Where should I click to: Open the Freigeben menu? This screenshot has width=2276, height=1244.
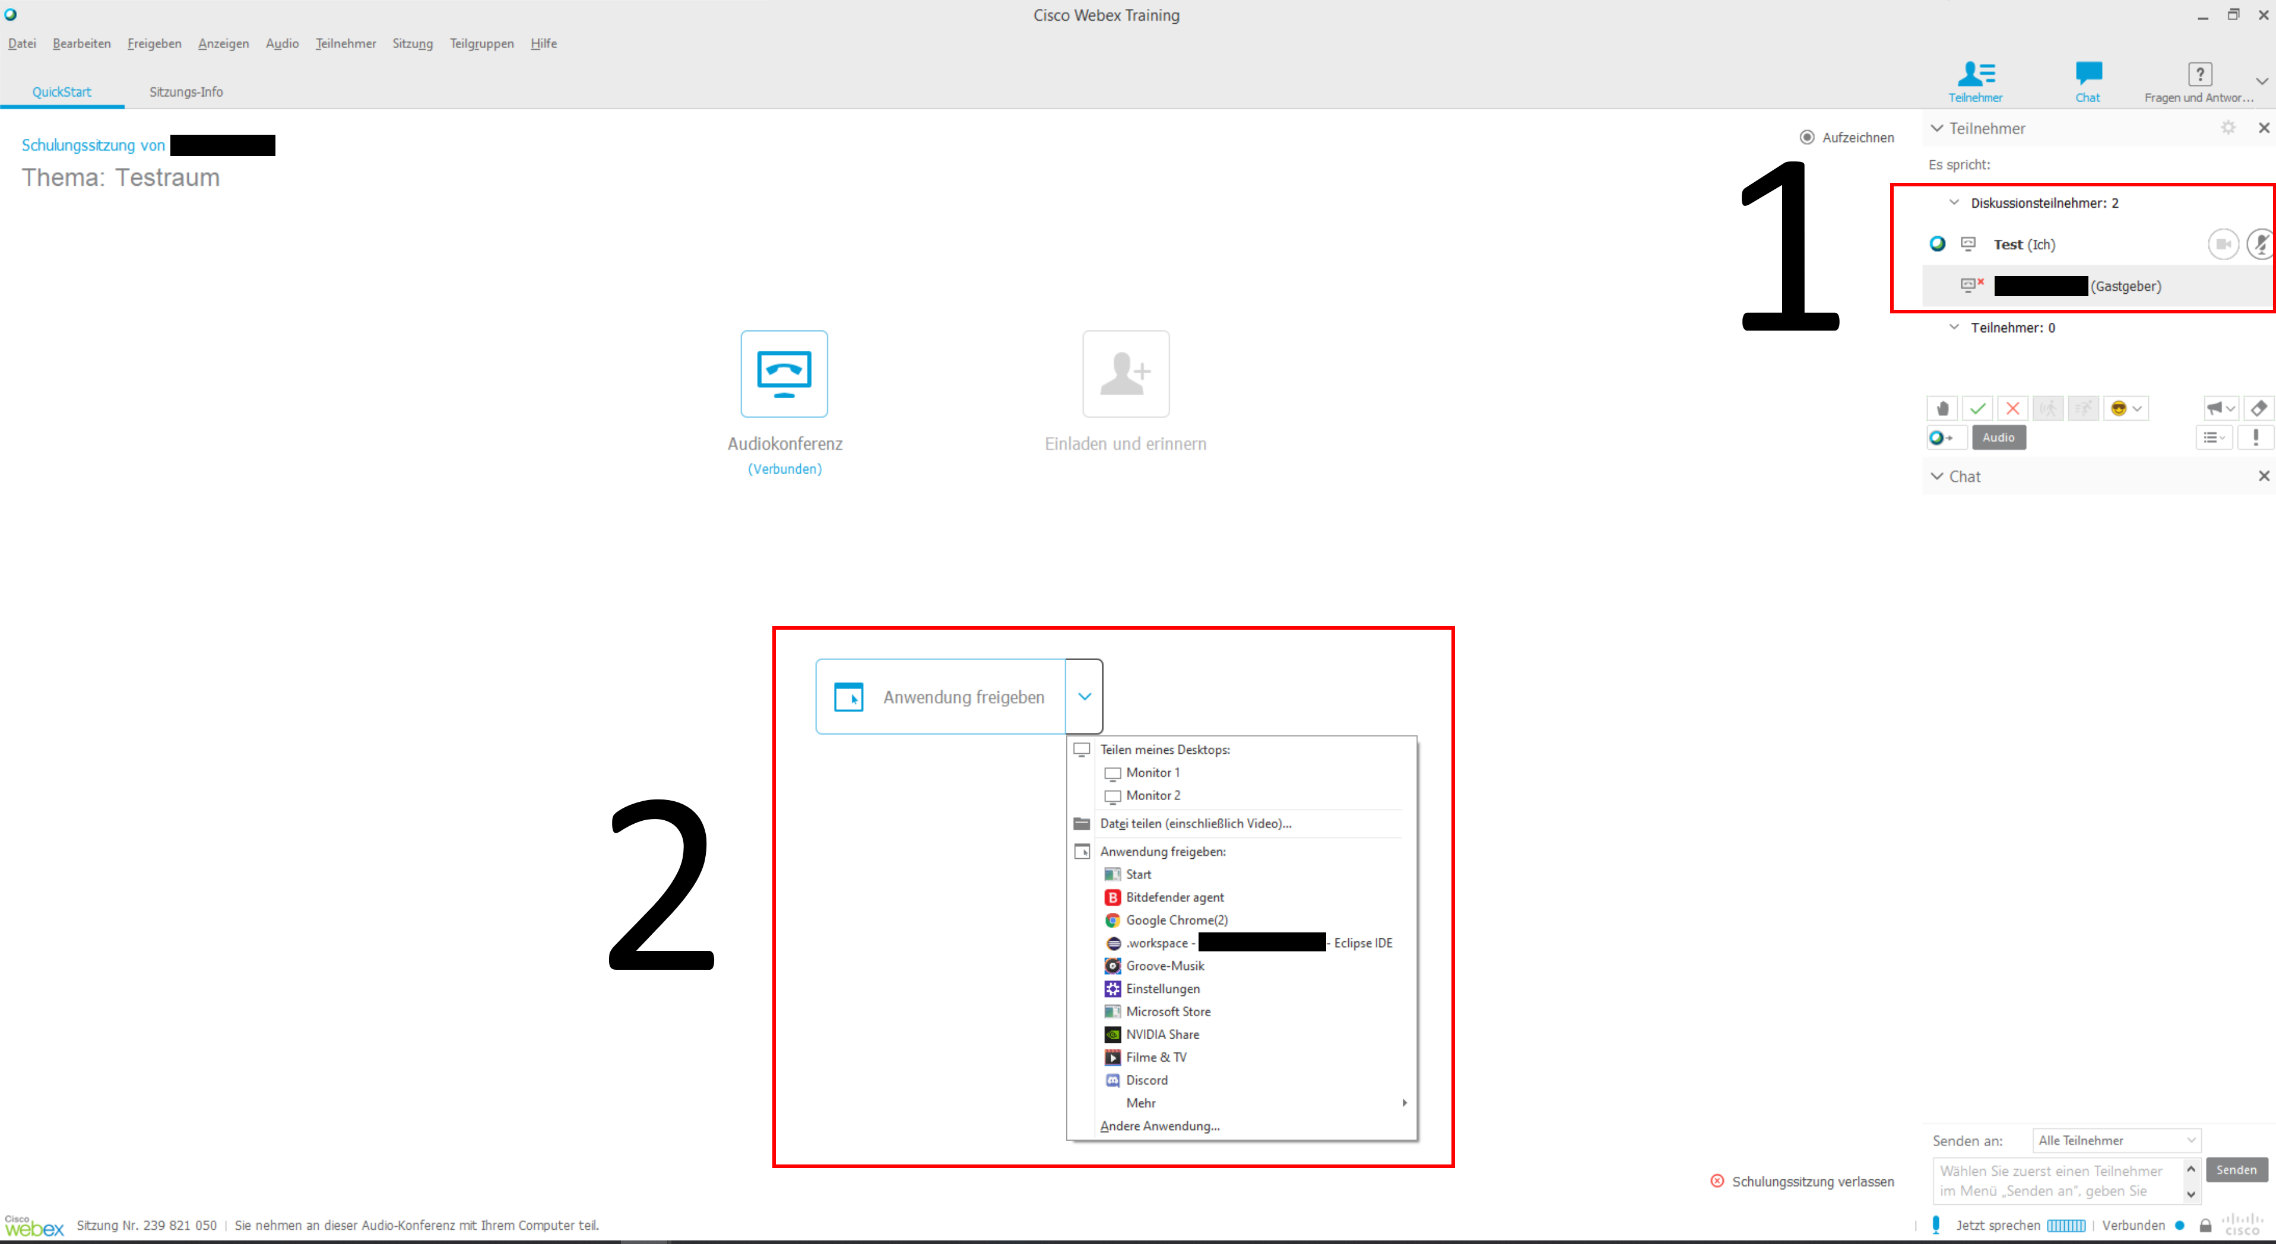click(x=154, y=43)
